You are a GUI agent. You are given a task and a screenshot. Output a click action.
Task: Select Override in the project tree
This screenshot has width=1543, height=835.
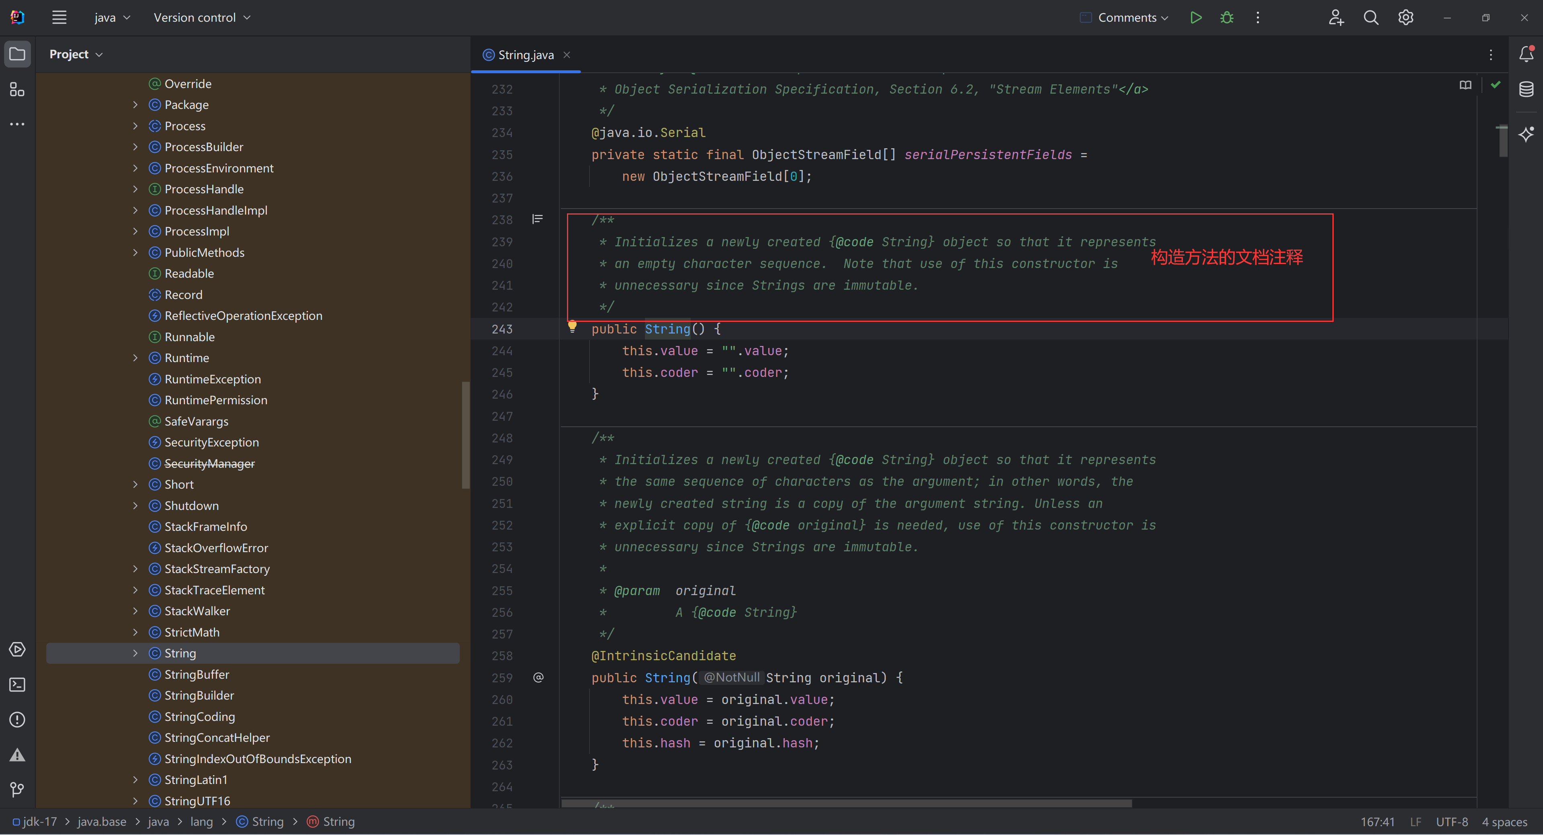click(188, 84)
